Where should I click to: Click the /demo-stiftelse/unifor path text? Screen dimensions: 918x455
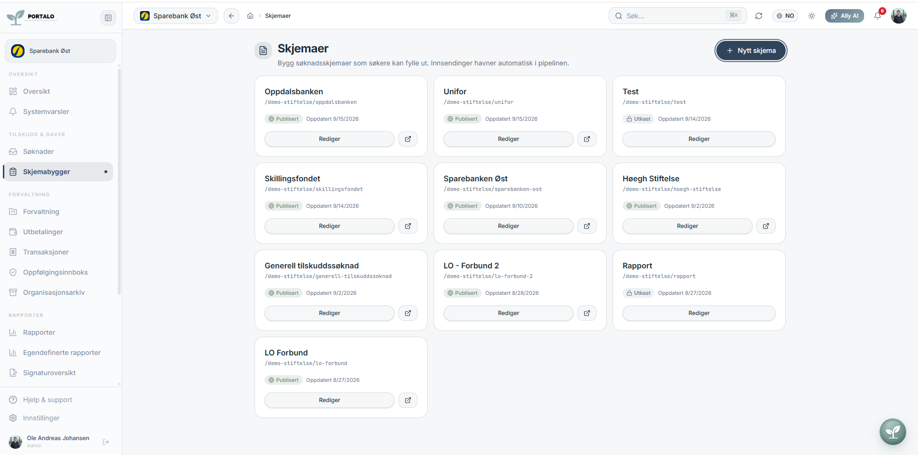[478, 102]
